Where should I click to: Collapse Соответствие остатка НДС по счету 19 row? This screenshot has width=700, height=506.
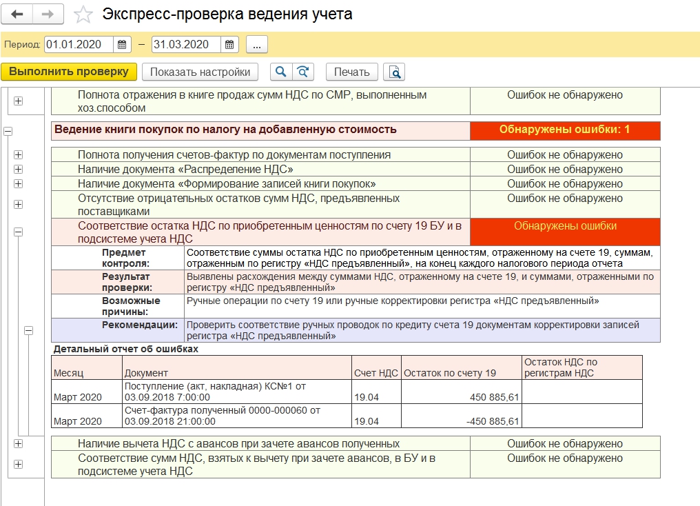tap(19, 232)
